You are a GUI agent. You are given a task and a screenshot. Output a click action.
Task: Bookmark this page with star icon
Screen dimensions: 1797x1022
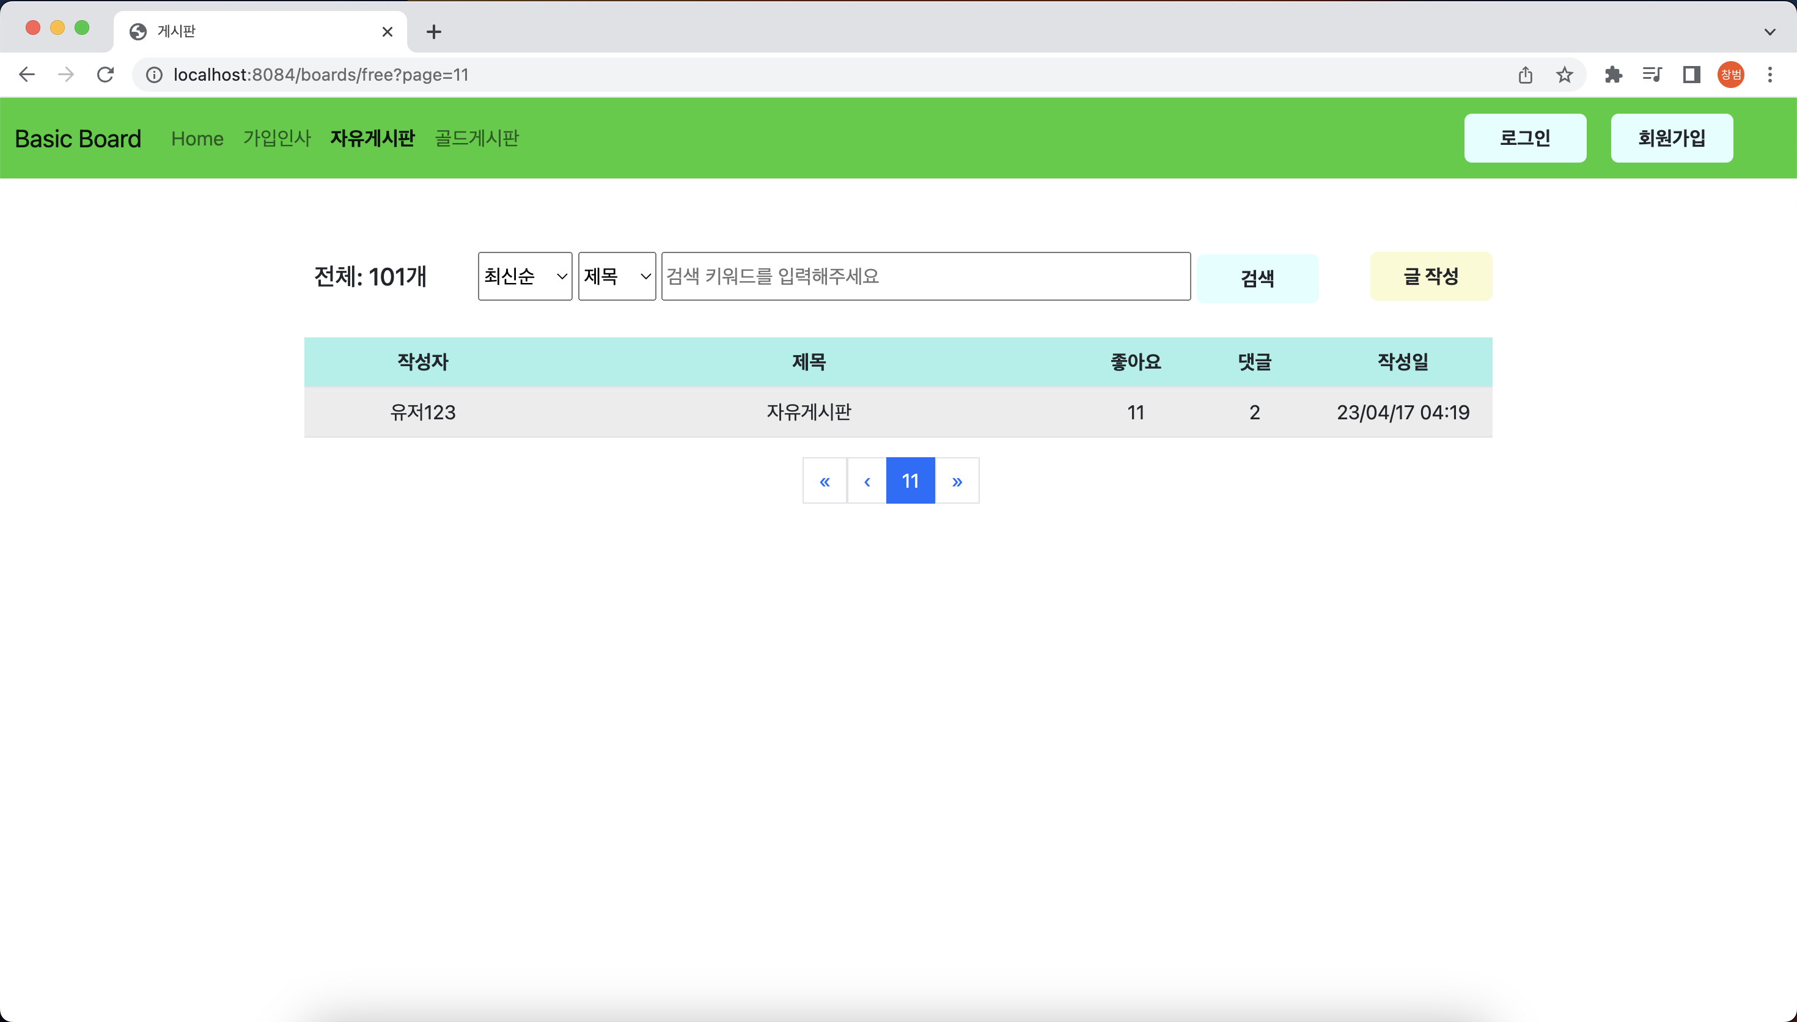(1564, 75)
